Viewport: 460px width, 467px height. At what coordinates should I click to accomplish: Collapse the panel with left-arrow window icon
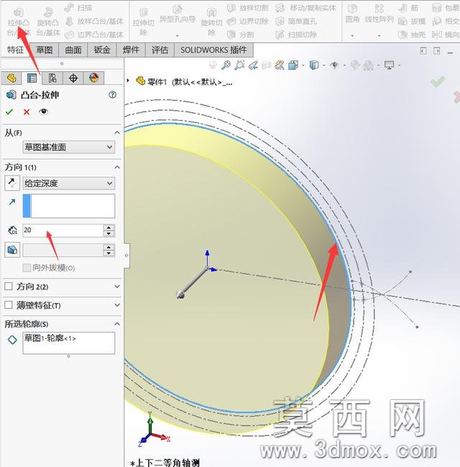pyautogui.click(x=423, y=51)
